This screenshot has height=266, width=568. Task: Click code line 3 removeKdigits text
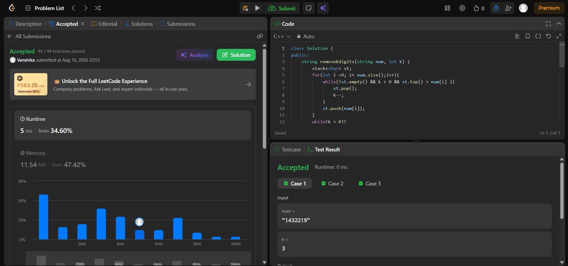(329, 62)
